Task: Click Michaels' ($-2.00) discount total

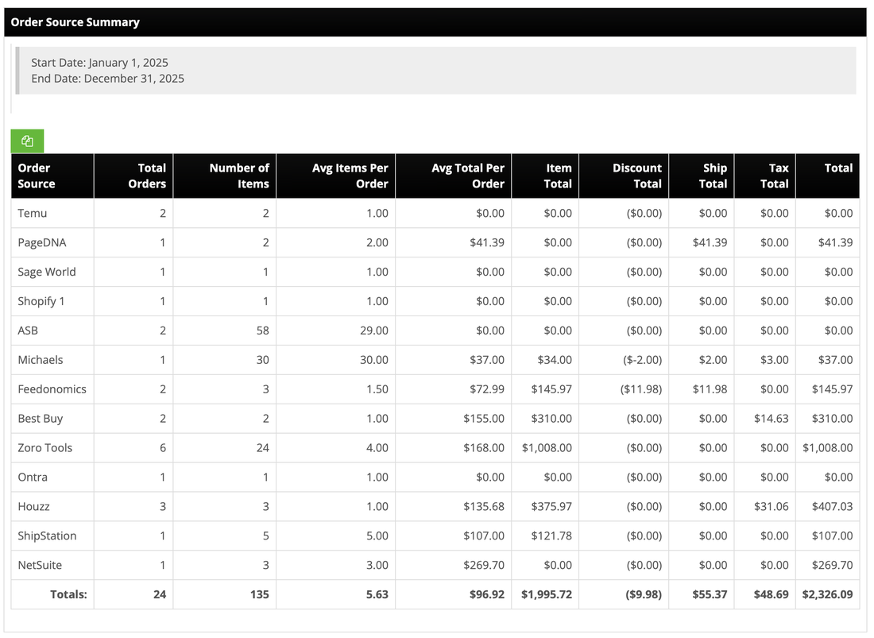Action: (x=642, y=360)
